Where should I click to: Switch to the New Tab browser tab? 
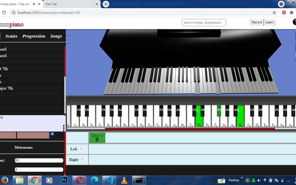tap(72, 4)
